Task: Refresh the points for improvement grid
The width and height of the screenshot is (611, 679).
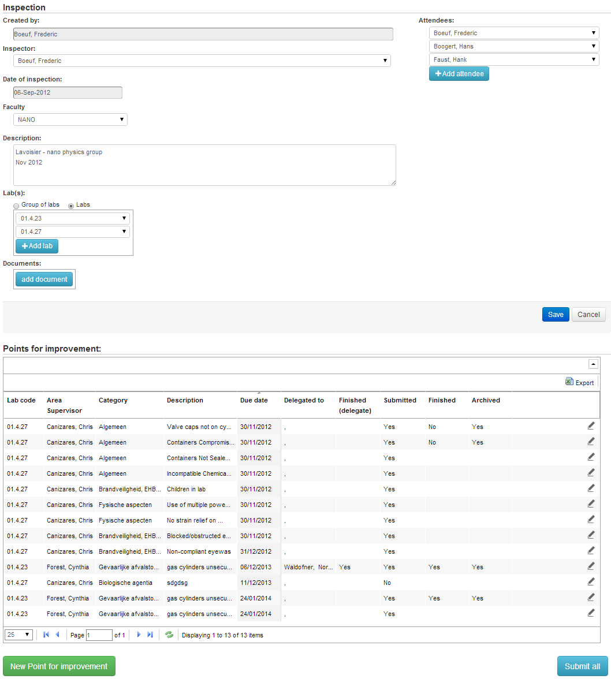Action: pos(169,635)
